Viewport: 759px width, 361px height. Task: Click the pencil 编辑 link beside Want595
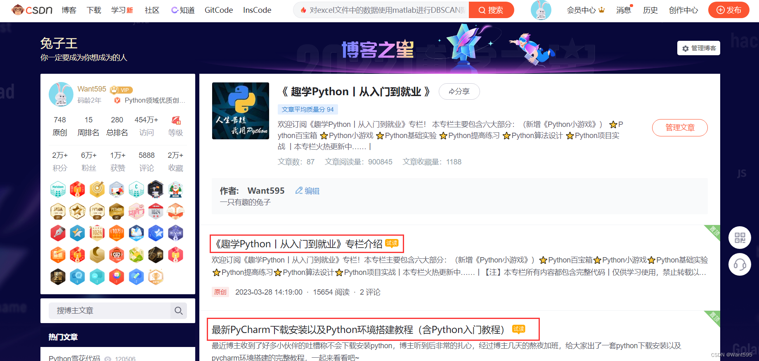[307, 191]
